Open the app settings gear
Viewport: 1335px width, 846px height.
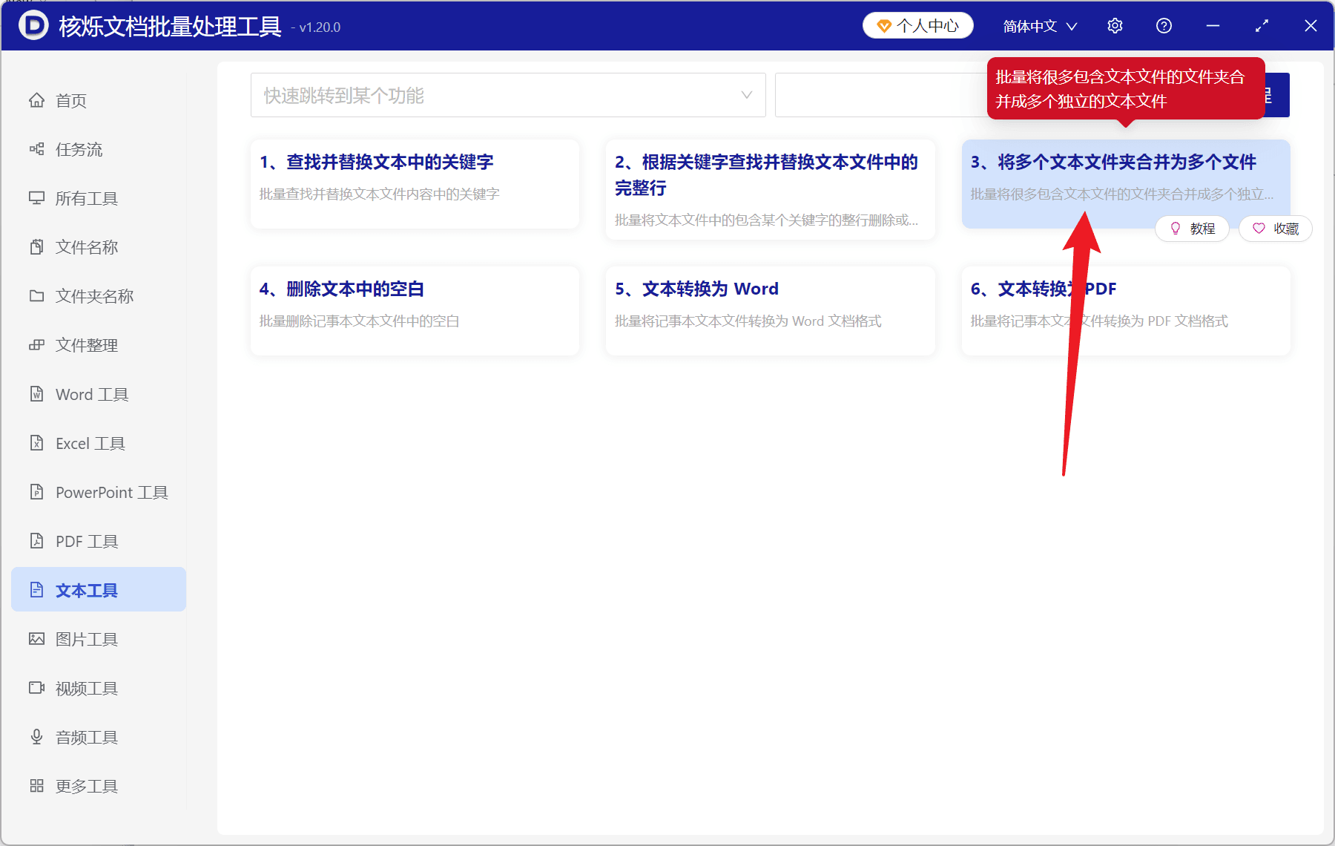coord(1115,25)
